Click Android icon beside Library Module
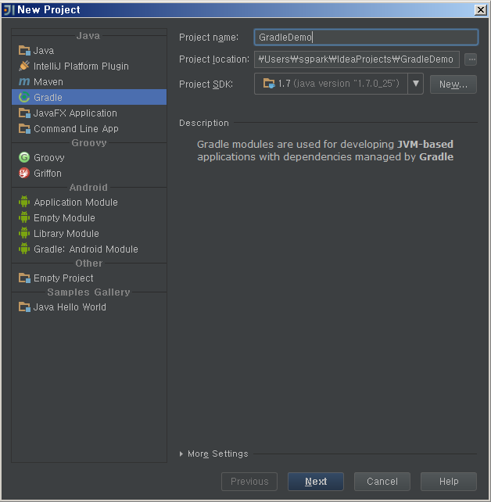Viewport: 491px width, 502px height. coord(24,233)
